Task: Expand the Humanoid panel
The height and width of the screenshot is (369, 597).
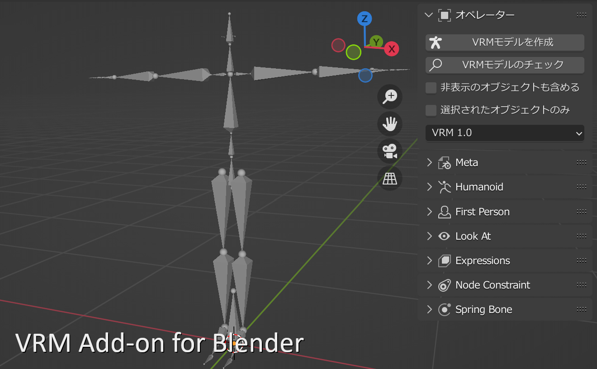Action: pos(430,187)
